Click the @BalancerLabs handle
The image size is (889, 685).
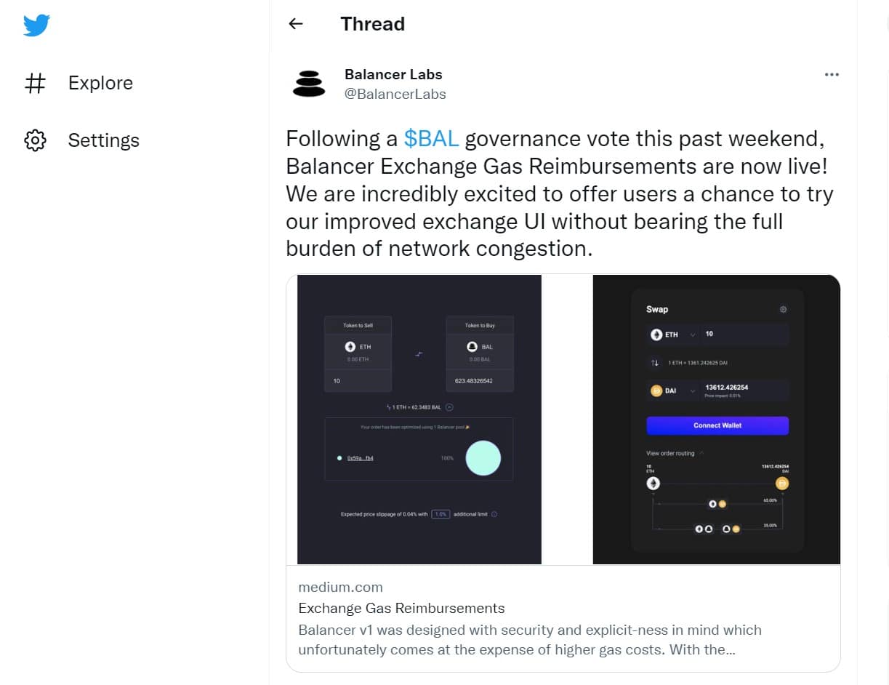395,94
